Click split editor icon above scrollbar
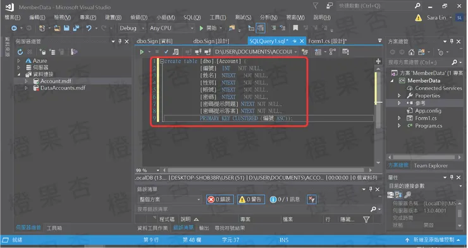 click(x=378, y=61)
